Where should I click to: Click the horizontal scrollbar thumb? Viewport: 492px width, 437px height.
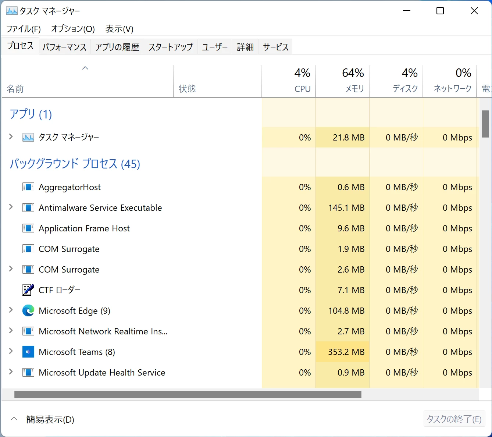188,394
